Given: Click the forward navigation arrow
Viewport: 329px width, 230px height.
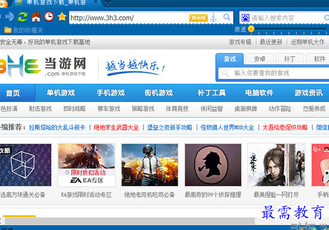Looking at the screenshot, I should point(9,17).
